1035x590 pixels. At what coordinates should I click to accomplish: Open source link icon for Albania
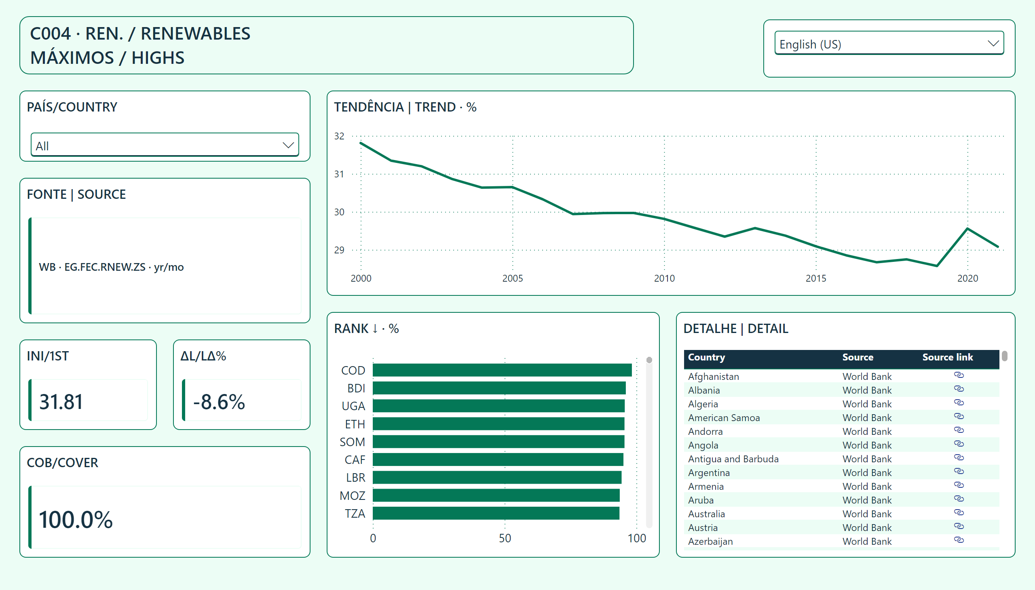point(958,389)
